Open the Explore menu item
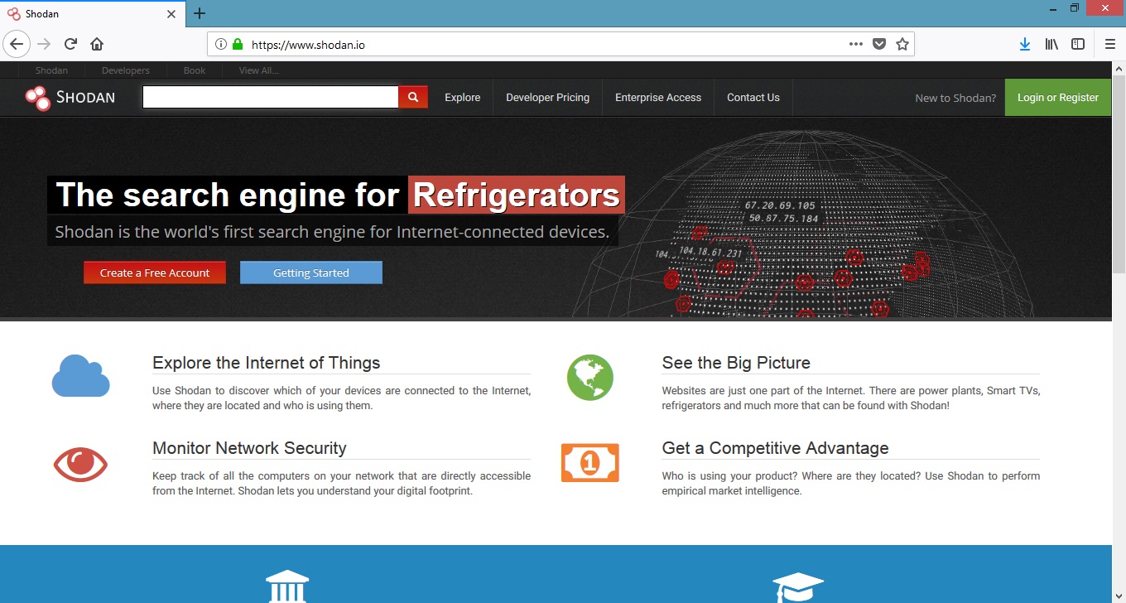Image resolution: width=1126 pixels, height=603 pixels. [462, 98]
